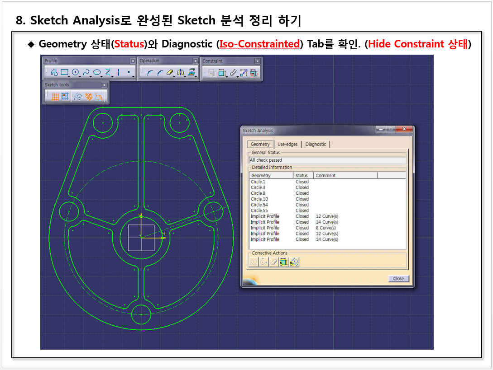Activate the Corner tool in Operation toolbar

150,73
